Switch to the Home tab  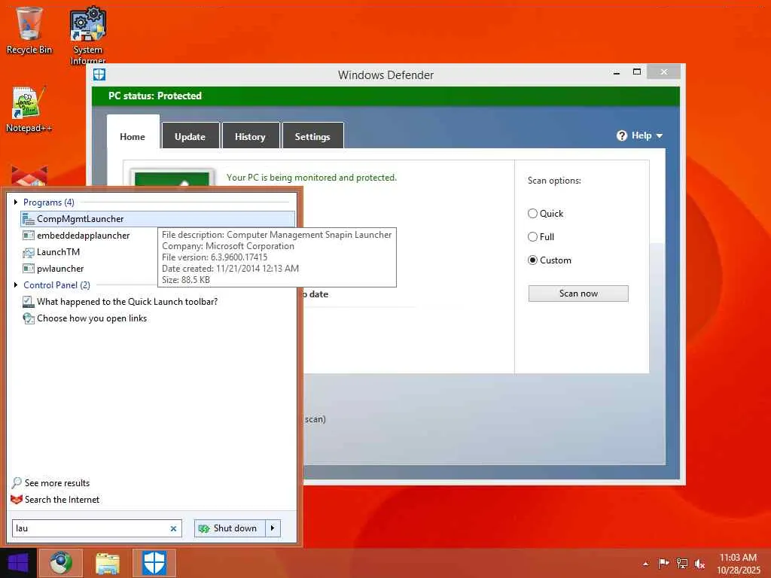click(x=133, y=137)
